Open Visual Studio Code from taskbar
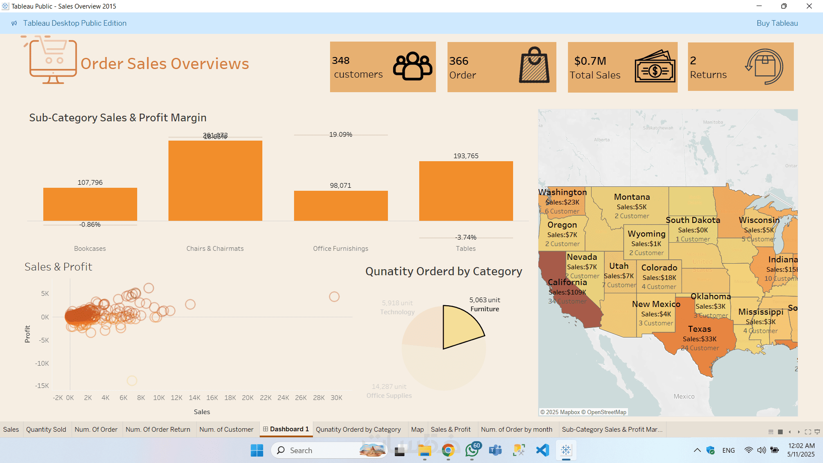 tap(542, 450)
